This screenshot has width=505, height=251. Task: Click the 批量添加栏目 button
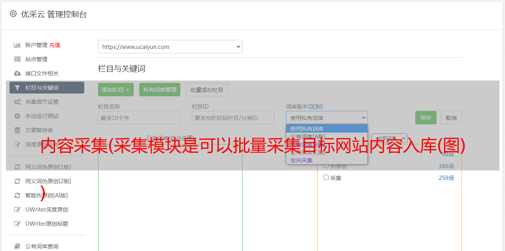coord(207,90)
